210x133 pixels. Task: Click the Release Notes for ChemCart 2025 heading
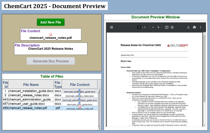[x=141, y=45]
